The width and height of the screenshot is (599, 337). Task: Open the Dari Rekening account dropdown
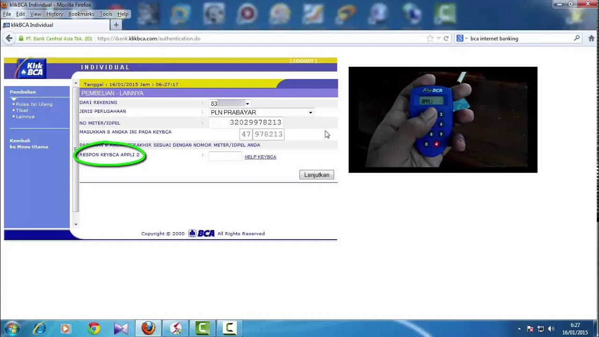point(230,103)
